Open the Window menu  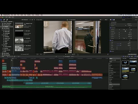[x=37, y=15]
